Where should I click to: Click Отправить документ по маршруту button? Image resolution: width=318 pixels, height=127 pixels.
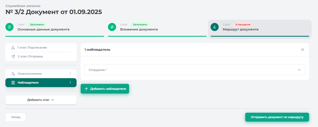[x=277, y=117]
